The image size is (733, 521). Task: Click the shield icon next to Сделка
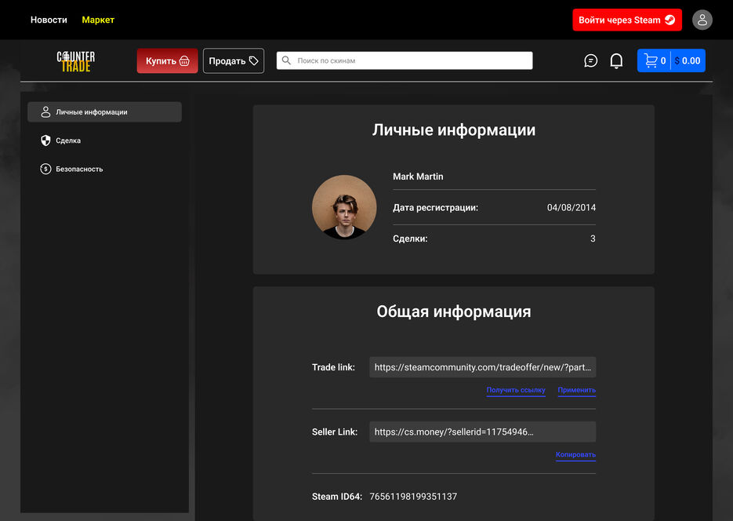pos(45,140)
